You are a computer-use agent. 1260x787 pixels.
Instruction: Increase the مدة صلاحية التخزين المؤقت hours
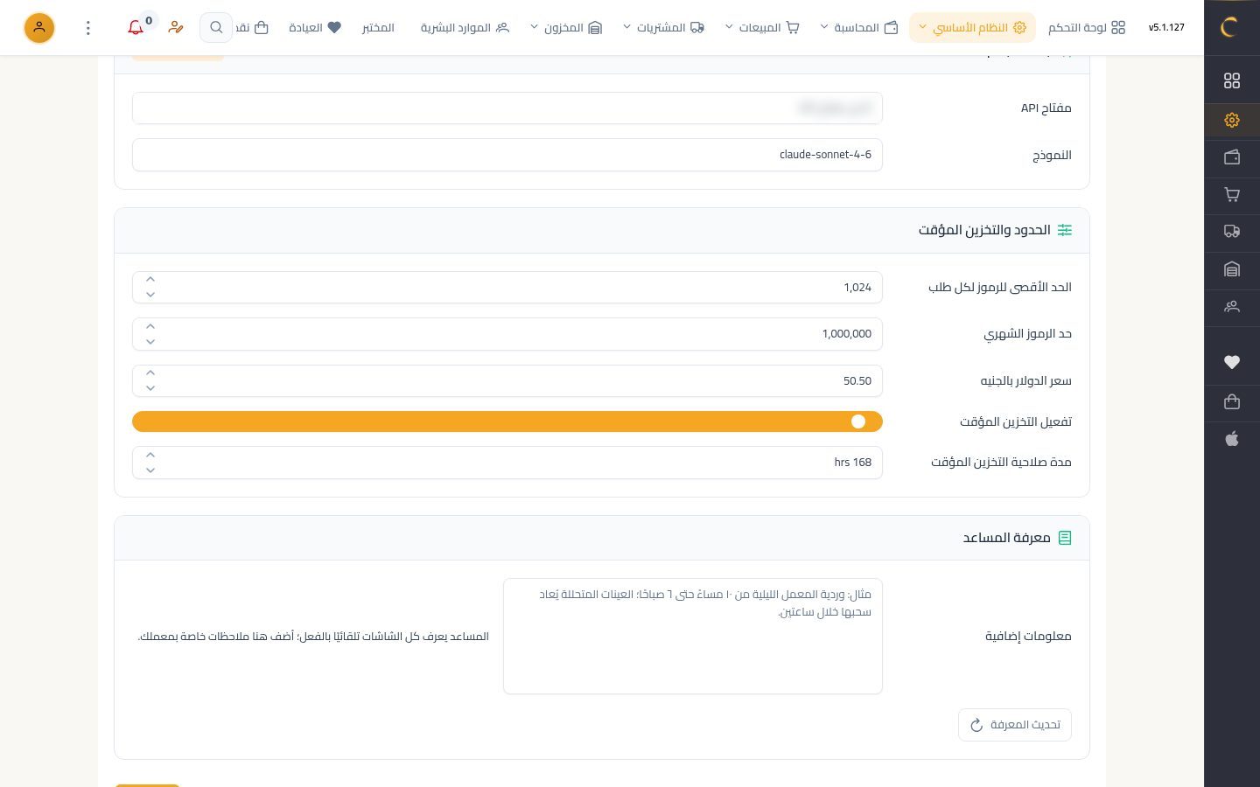pyautogui.click(x=150, y=455)
